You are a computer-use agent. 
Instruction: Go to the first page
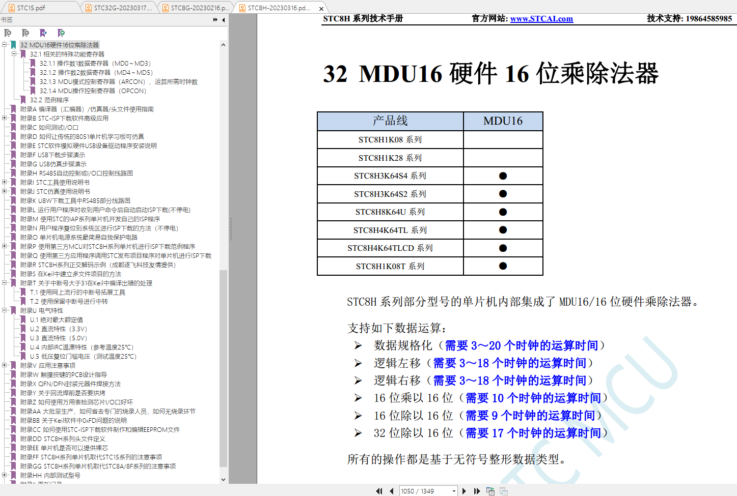(x=379, y=491)
